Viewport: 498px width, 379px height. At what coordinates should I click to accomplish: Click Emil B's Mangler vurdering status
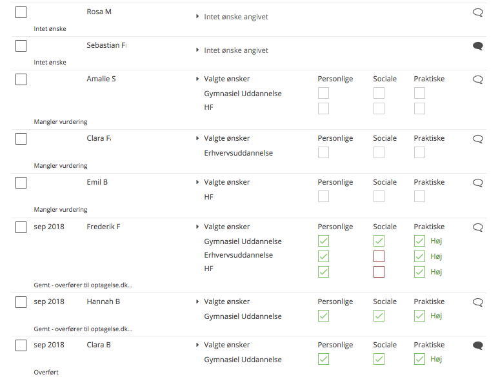coord(61,210)
